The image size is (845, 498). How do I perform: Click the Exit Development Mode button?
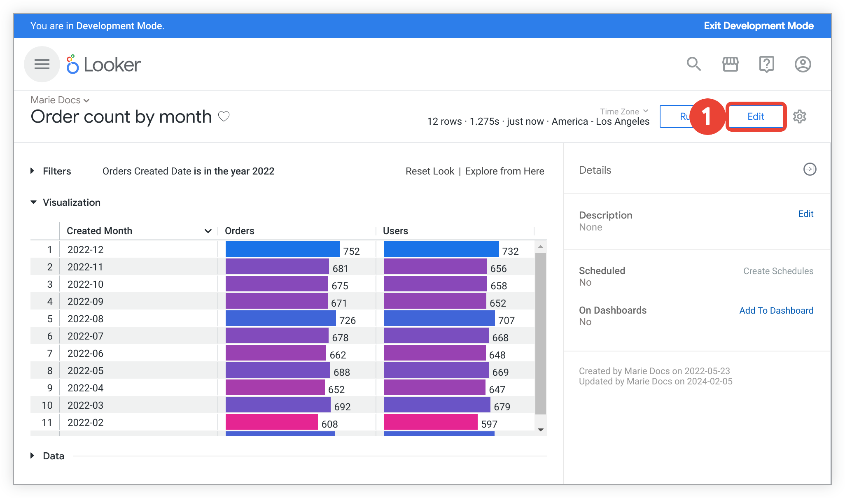[760, 26]
